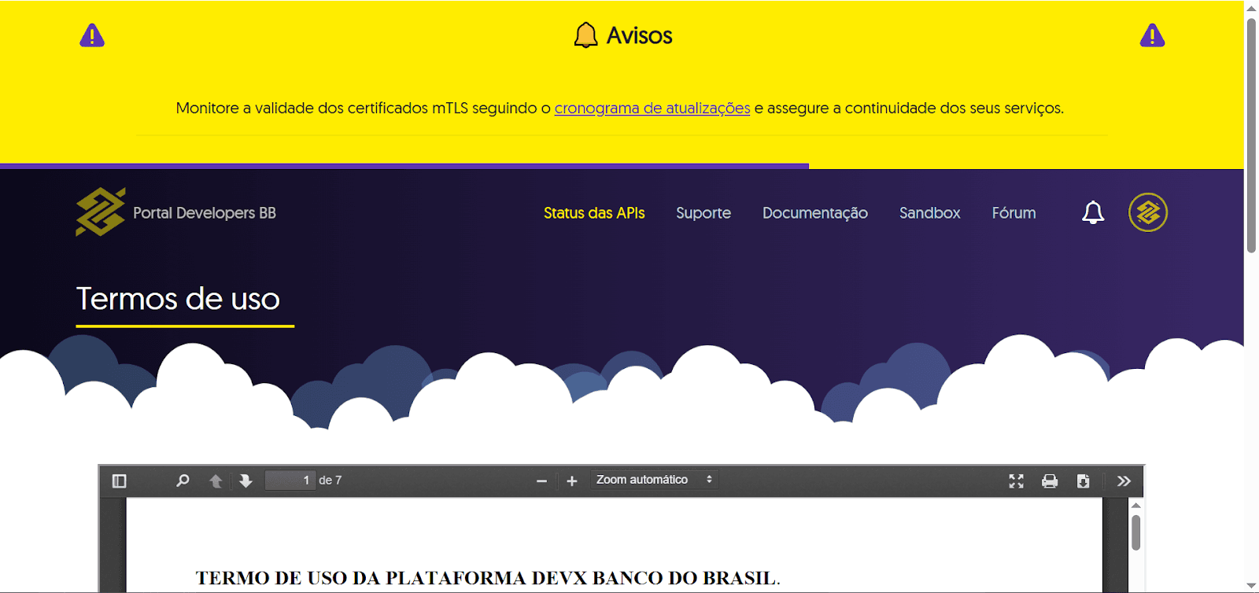The height and width of the screenshot is (593, 1259).
Task: Switch PDF to presentation fullscreen mode
Action: (1017, 481)
